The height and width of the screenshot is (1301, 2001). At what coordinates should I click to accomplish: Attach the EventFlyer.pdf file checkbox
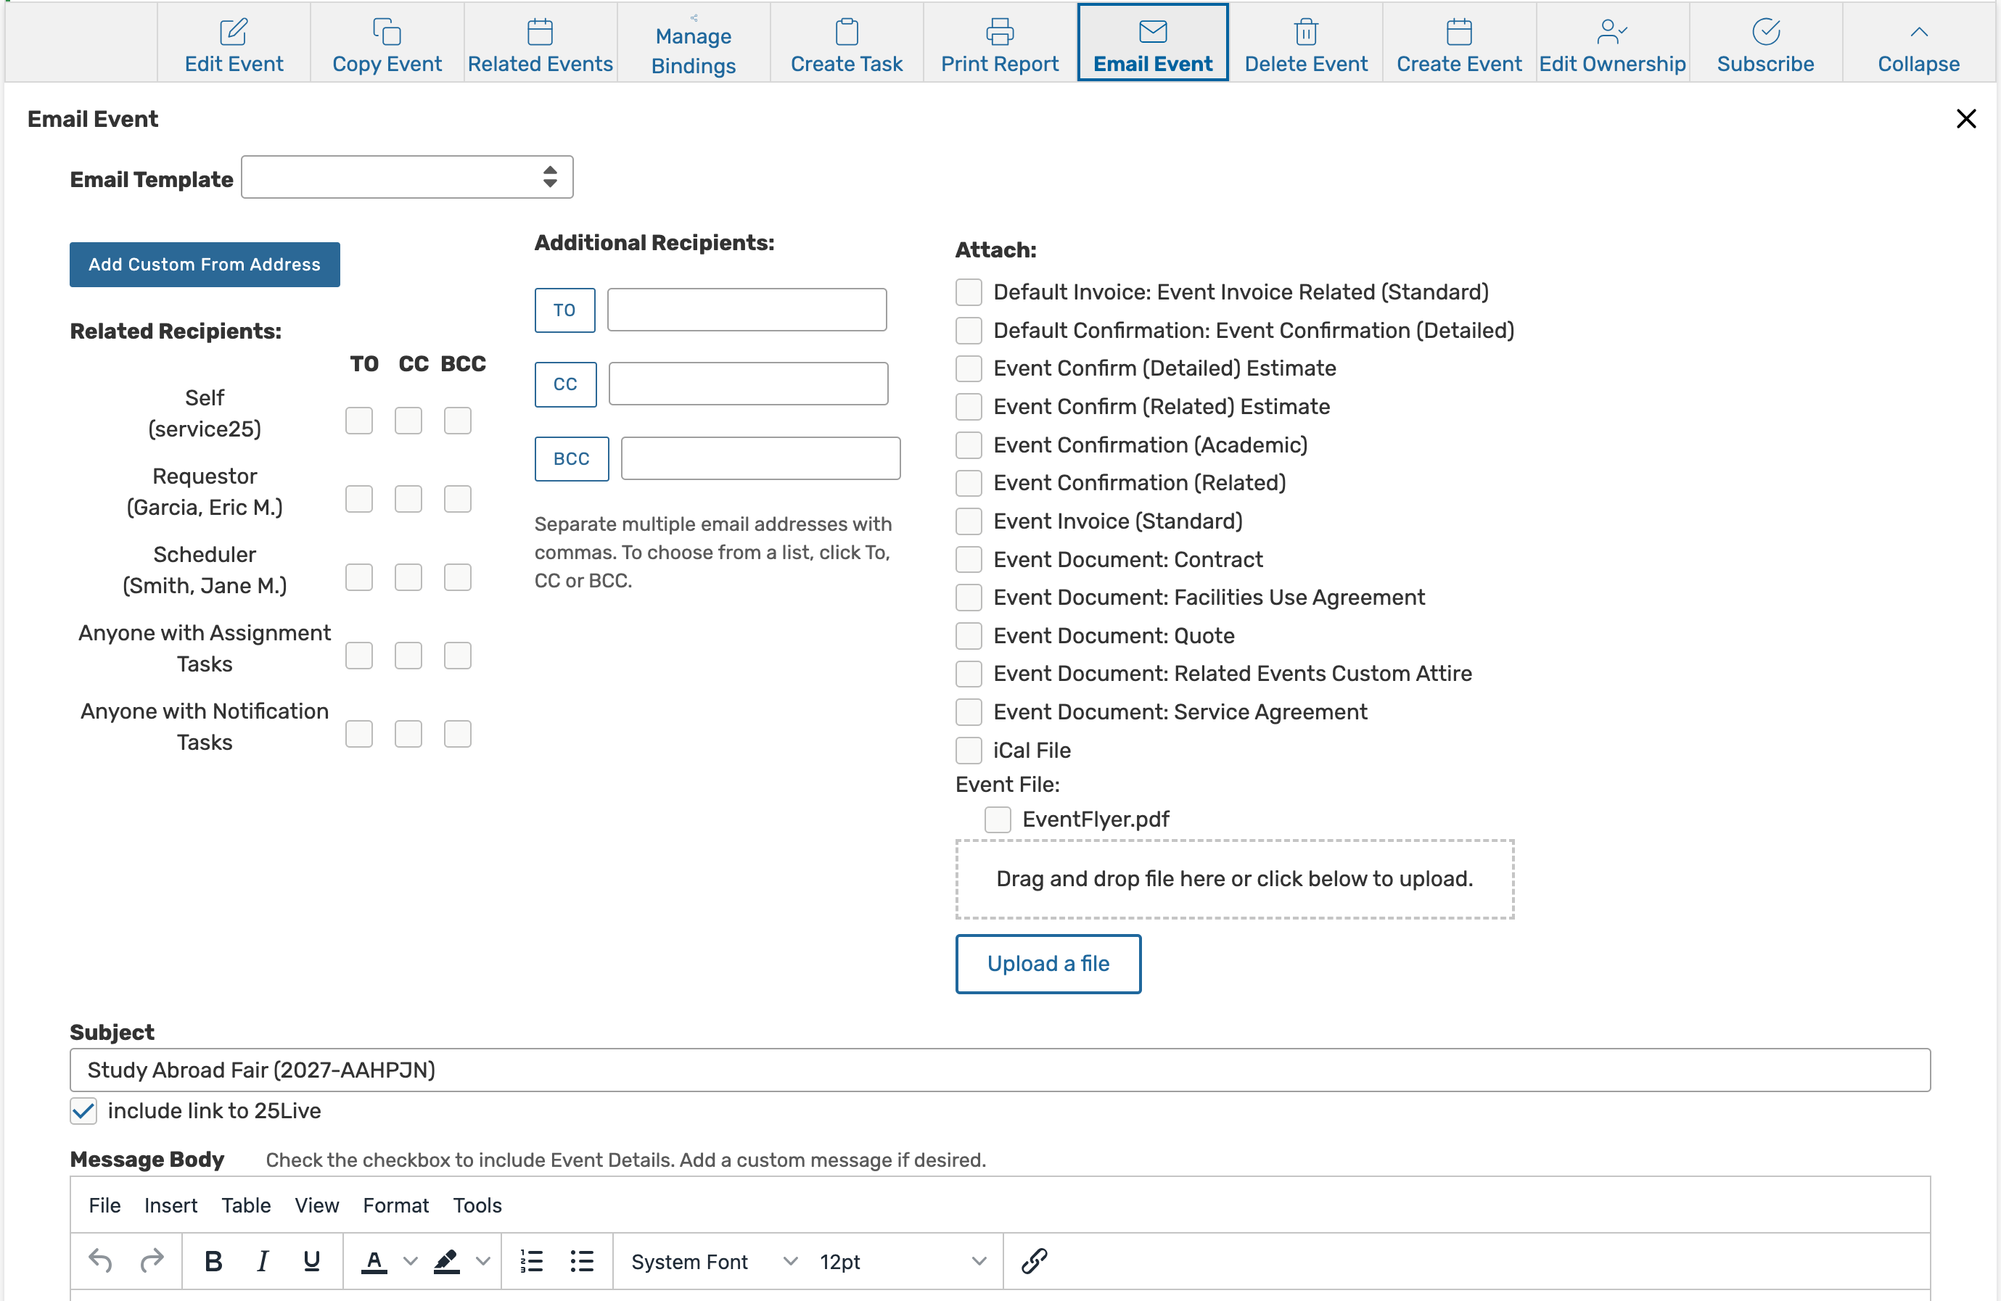pyautogui.click(x=997, y=819)
